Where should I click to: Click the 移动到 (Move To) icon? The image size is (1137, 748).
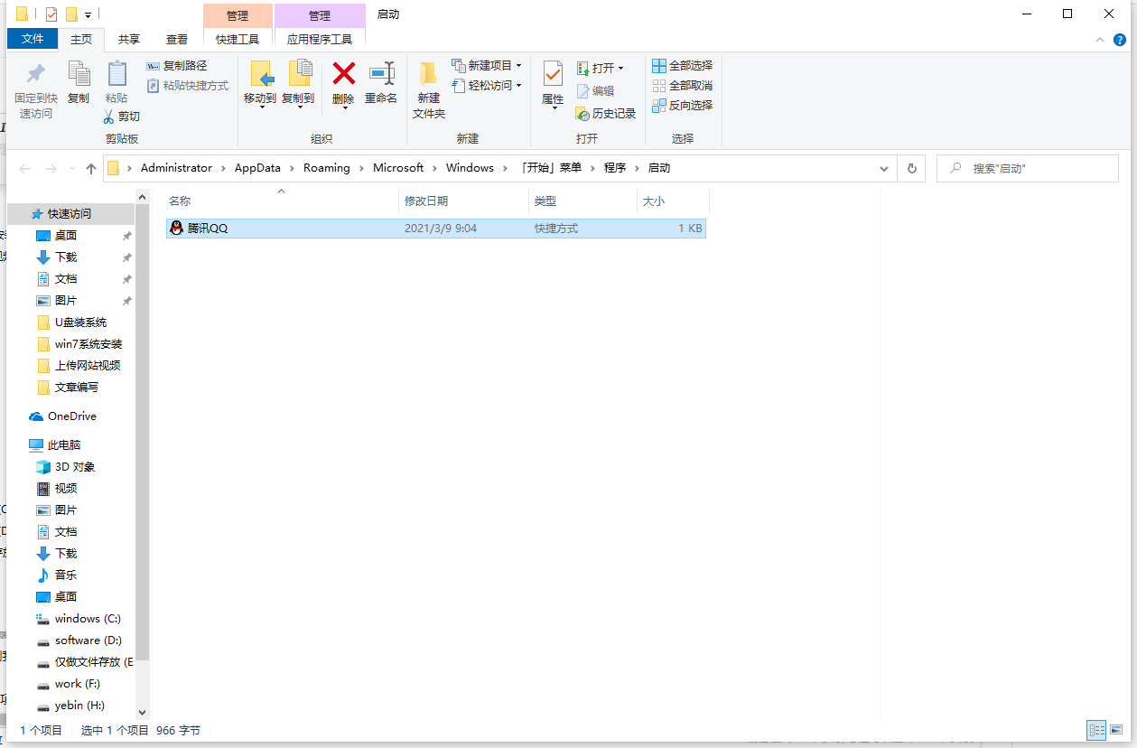coord(262,86)
